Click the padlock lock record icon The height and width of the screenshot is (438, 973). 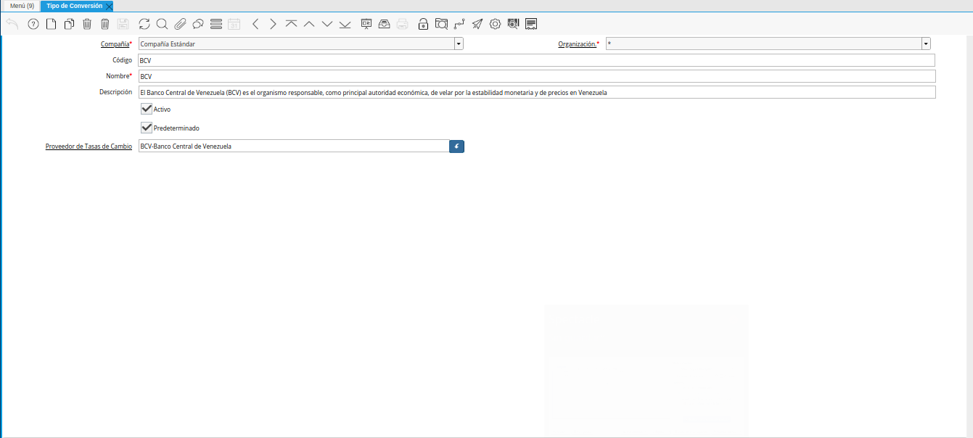point(423,24)
